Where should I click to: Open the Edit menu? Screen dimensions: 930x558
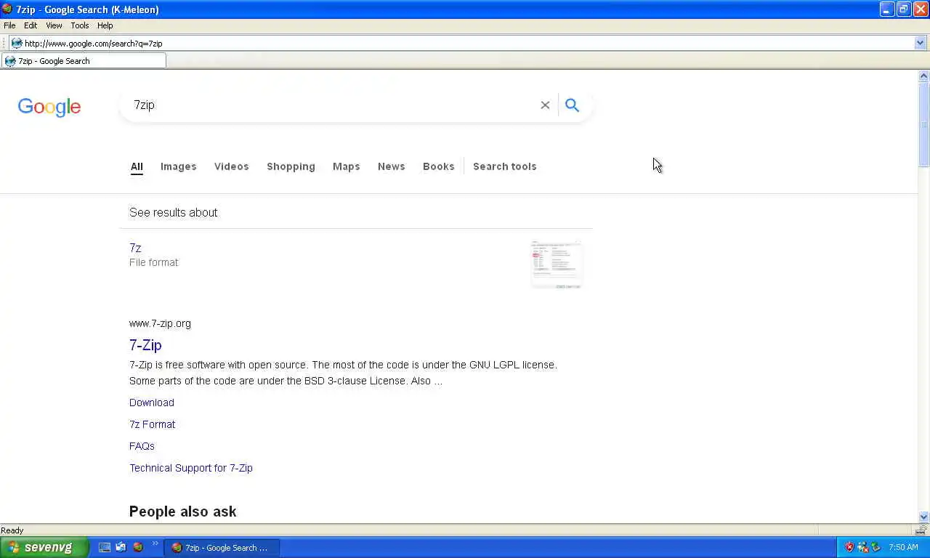pos(31,25)
